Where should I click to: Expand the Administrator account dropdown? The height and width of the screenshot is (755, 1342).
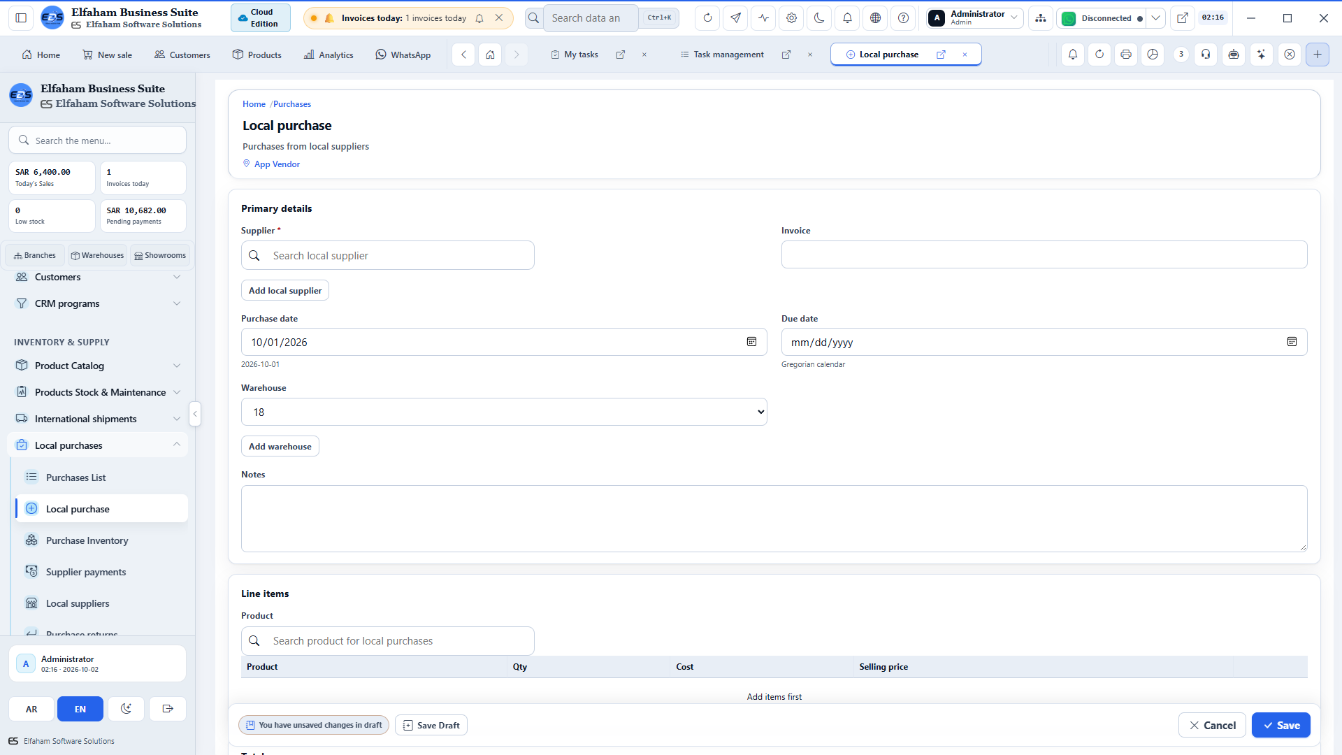point(975,18)
